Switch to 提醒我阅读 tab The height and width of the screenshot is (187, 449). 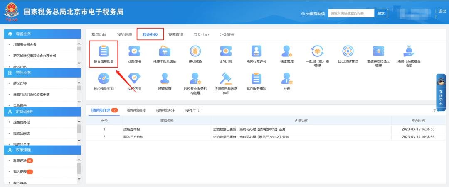136,110
